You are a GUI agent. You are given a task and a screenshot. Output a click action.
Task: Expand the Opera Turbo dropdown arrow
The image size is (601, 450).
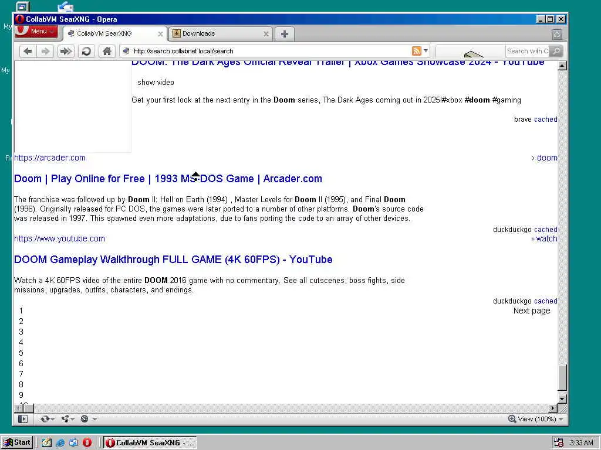(x=94, y=420)
